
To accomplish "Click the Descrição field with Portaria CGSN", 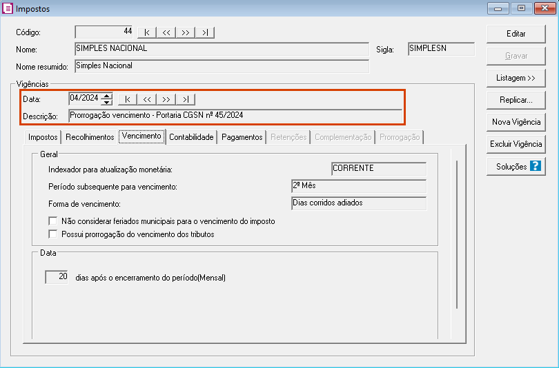I will coord(235,116).
